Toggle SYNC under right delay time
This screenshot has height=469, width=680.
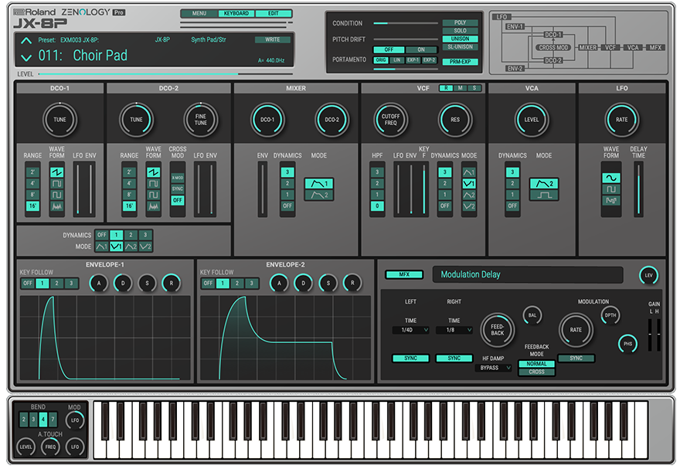coord(454,358)
